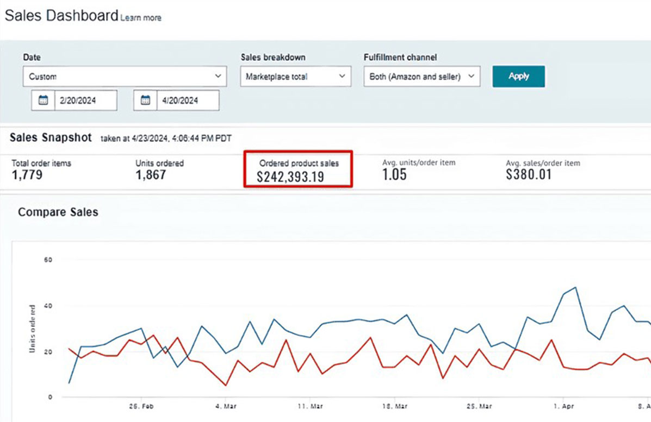Click the 40 y-axis label
Image resolution: width=651 pixels, height=422 pixels.
click(x=48, y=306)
